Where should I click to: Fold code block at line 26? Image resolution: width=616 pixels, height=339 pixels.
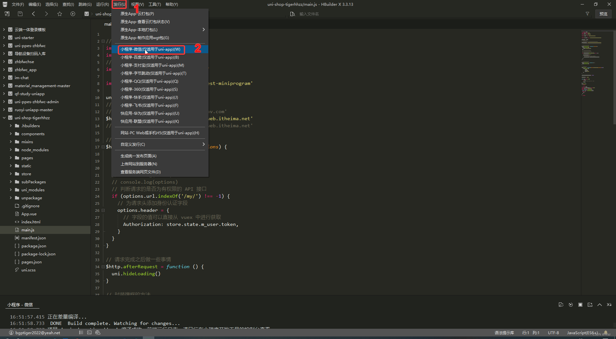(x=103, y=211)
